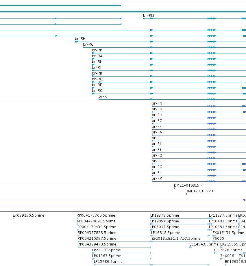Click the br-RP transcript name
This screenshot has width=246, height=266.
(97, 50)
